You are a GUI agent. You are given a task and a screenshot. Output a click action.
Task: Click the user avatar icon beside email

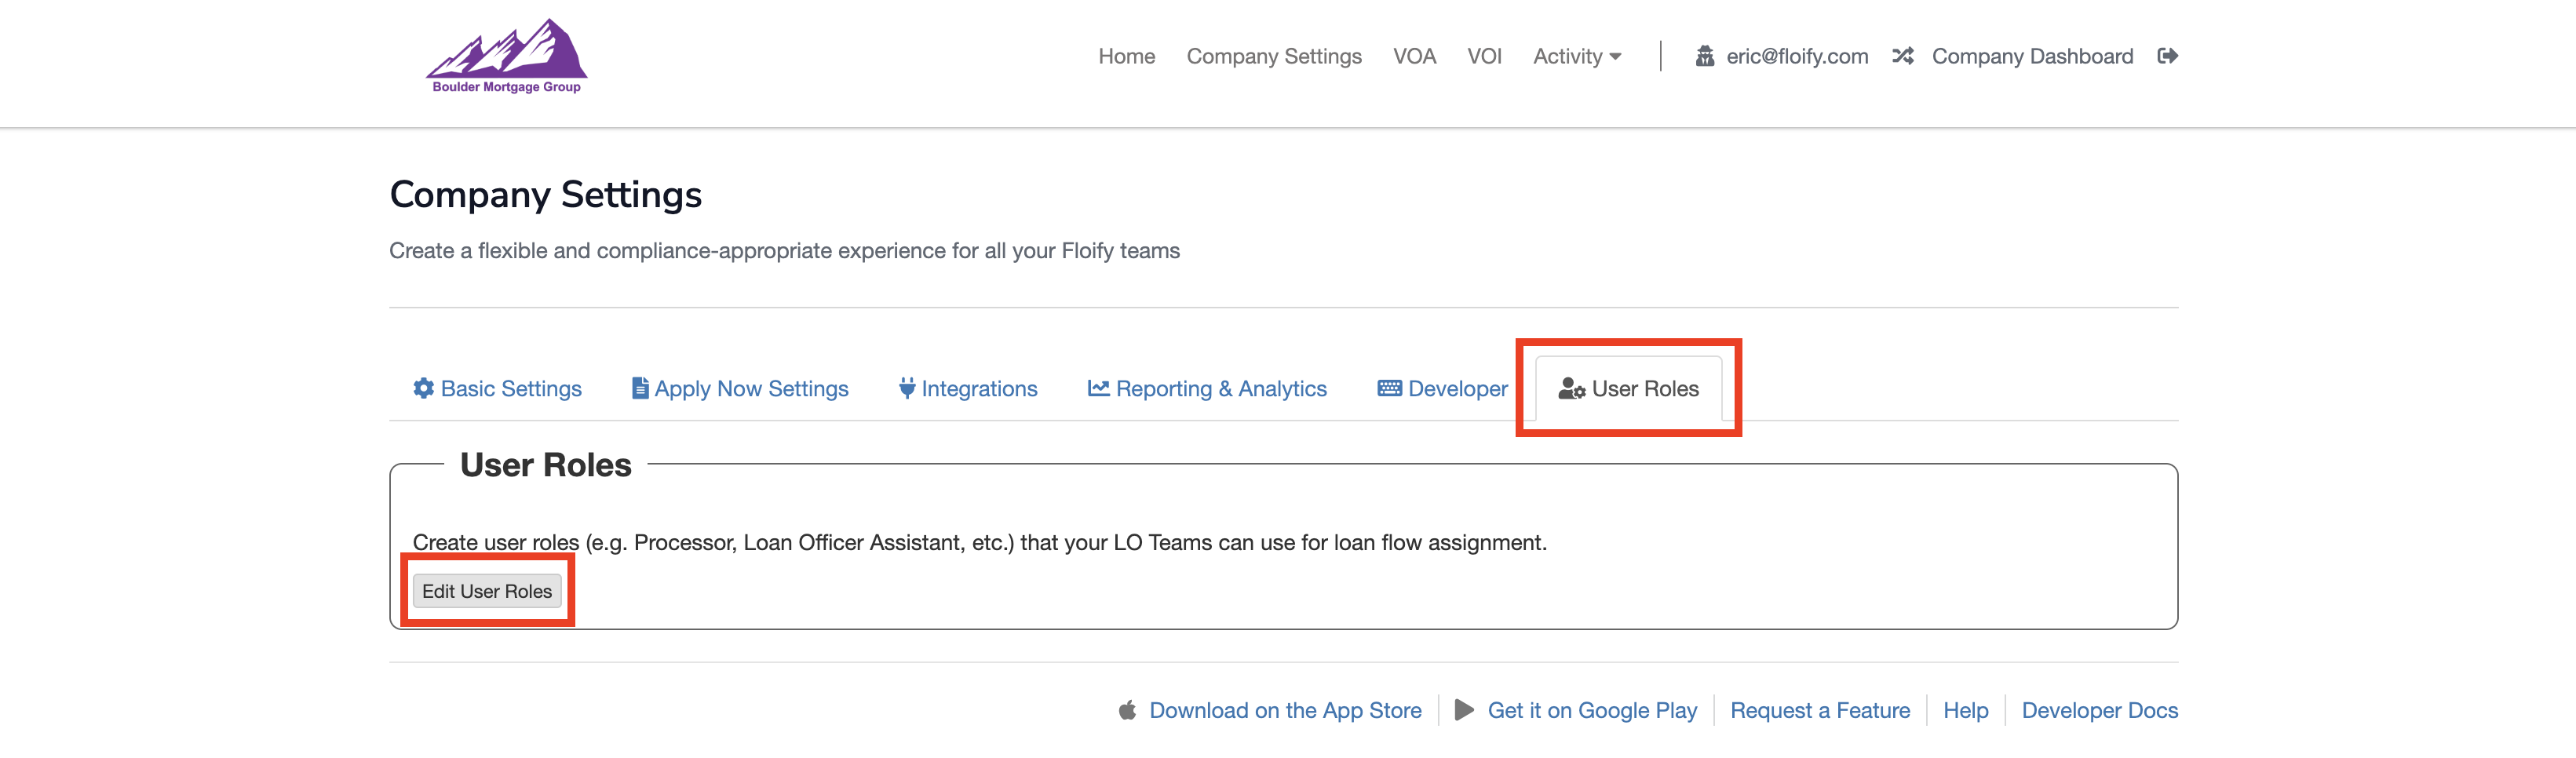tap(1705, 56)
